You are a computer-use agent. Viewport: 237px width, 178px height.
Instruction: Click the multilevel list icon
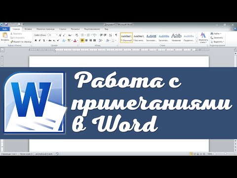[x=94, y=35]
